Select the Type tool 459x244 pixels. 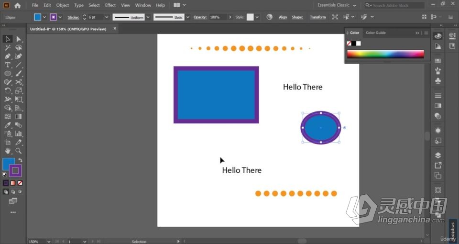tap(8, 65)
